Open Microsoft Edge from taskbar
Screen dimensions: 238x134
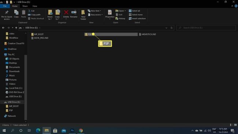click(38, 130)
